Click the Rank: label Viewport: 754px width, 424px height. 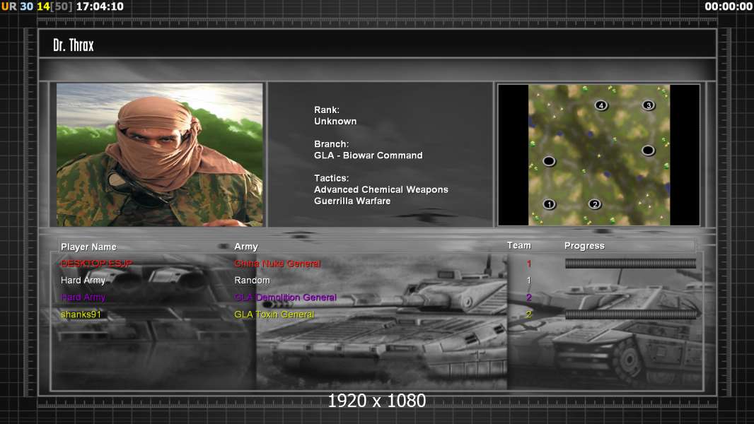click(x=327, y=110)
